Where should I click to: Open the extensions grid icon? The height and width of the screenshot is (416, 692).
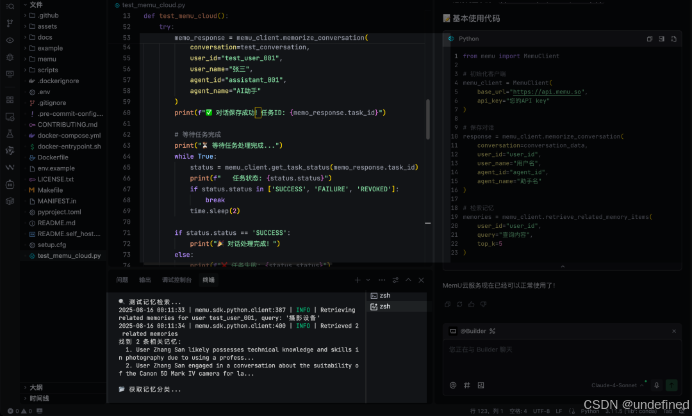[x=10, y=100]
